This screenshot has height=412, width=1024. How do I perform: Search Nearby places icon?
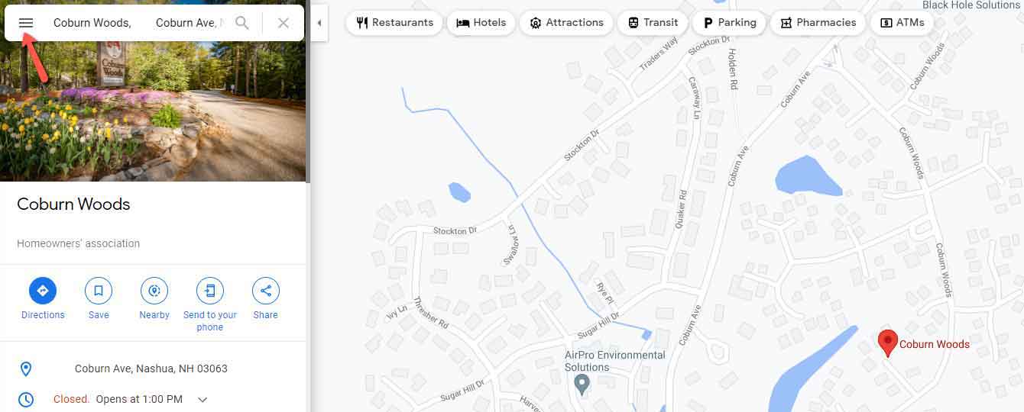[x=154, y=291]
